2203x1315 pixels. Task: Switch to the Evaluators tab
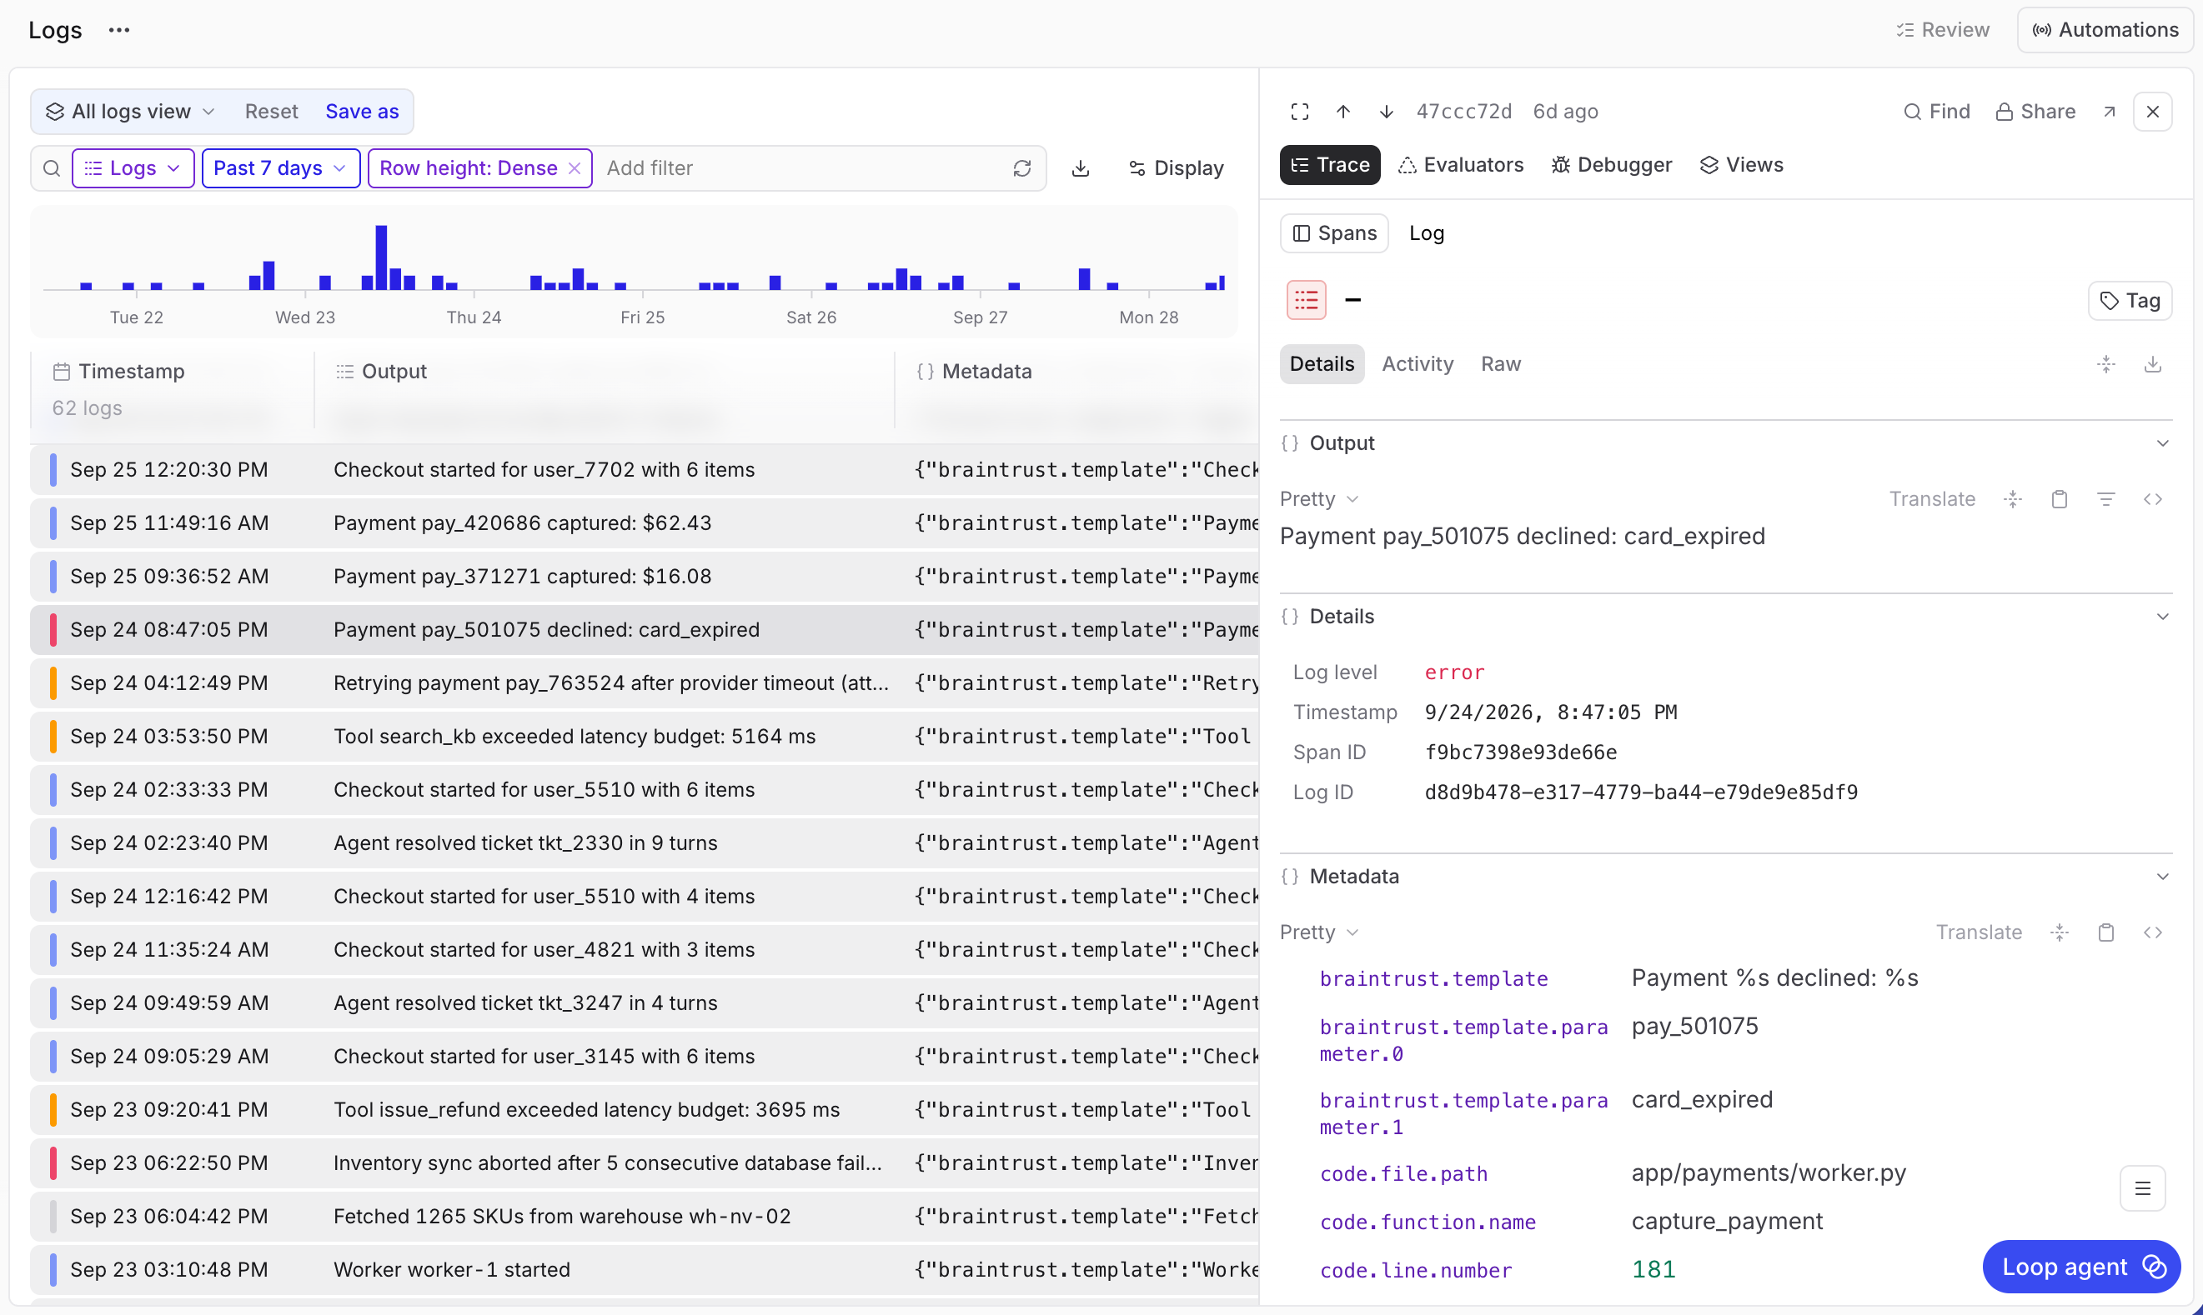[1460, 165]
